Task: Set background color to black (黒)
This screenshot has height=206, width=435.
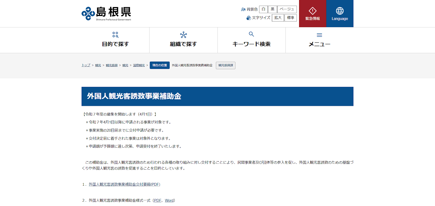Action: click(x=273, y=9)
